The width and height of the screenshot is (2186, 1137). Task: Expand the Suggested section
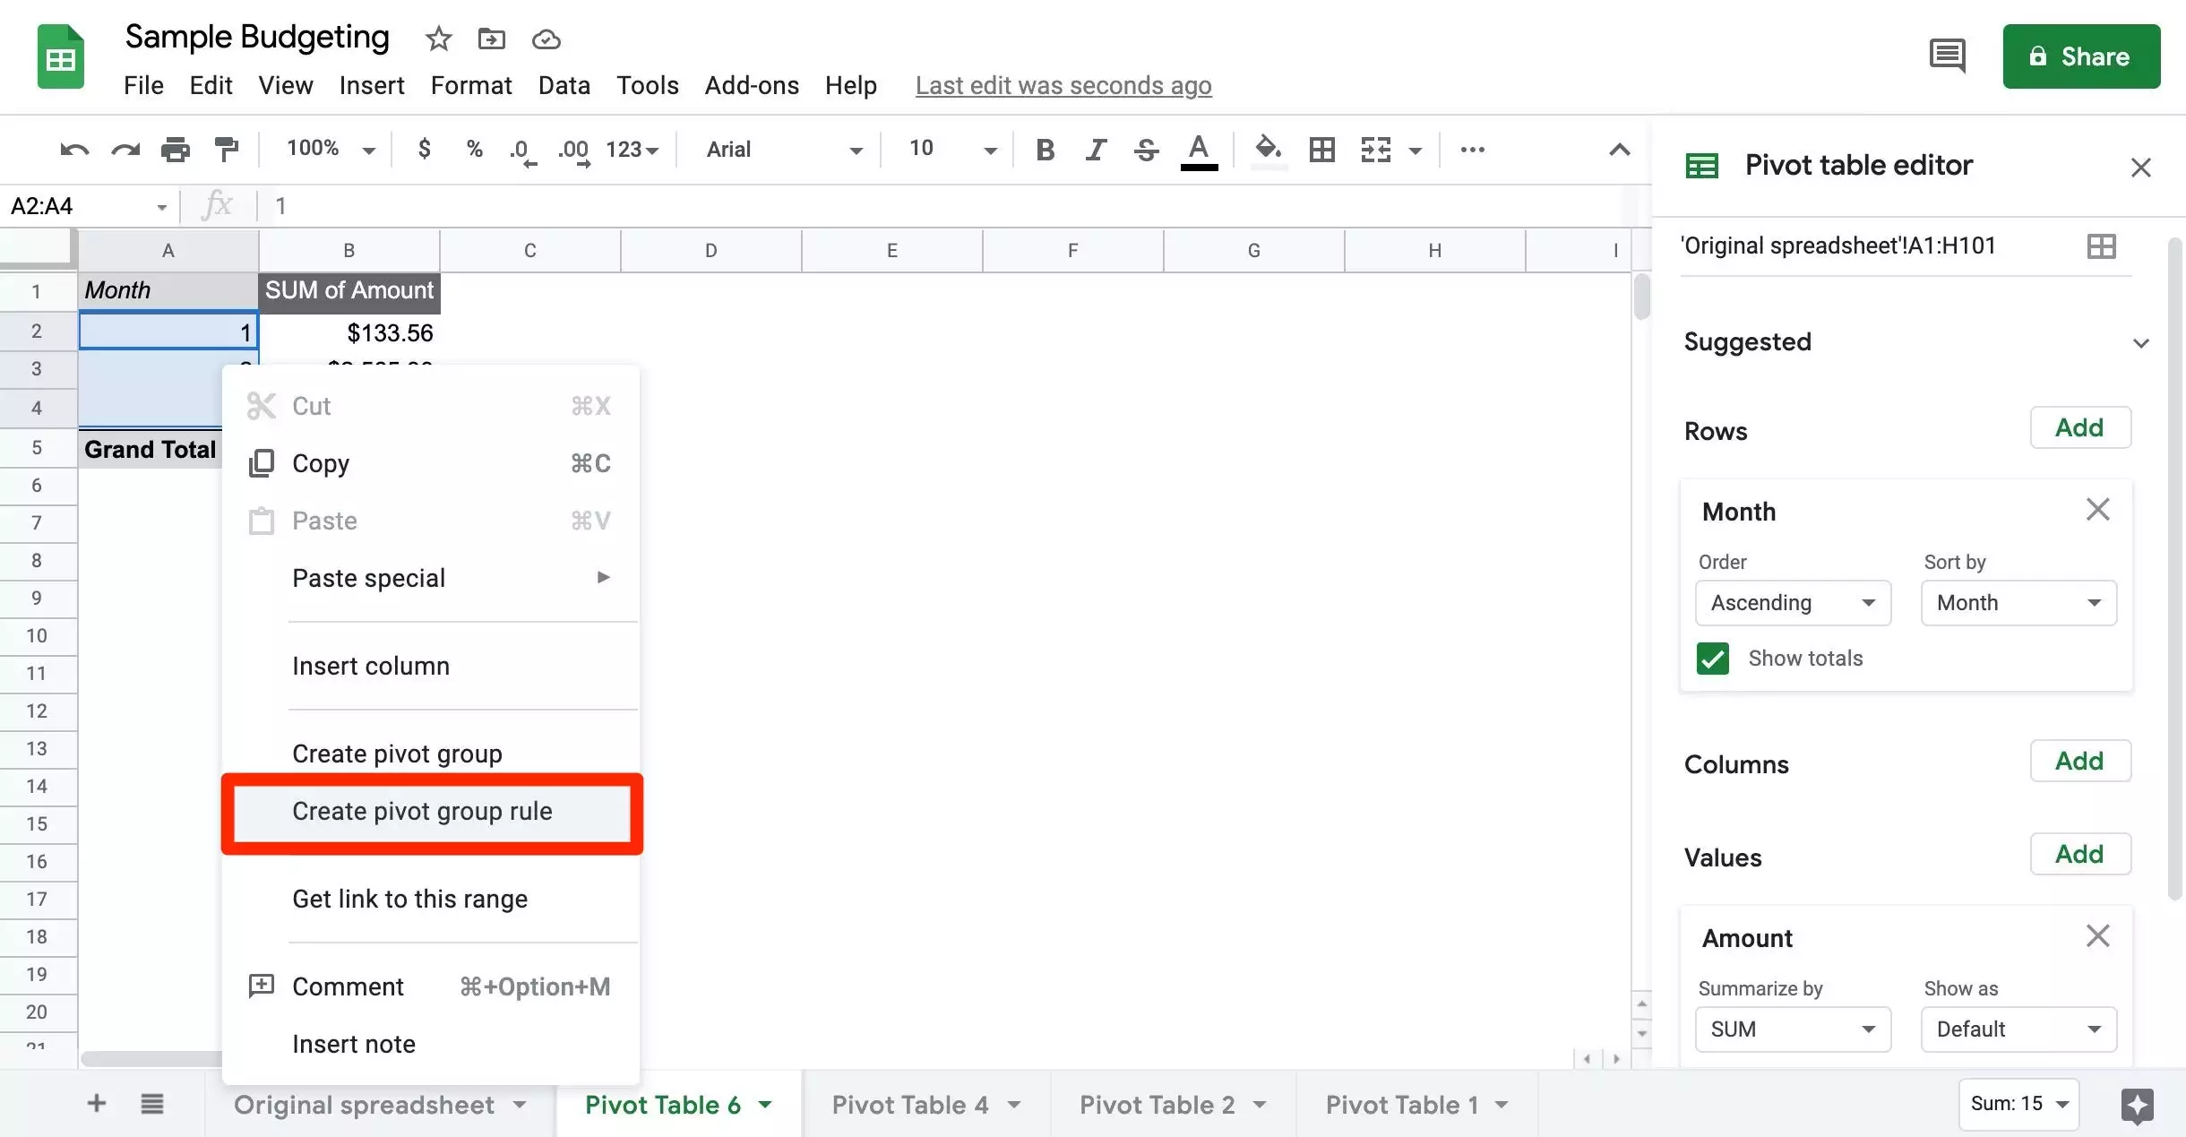(x=2140, y=343)
